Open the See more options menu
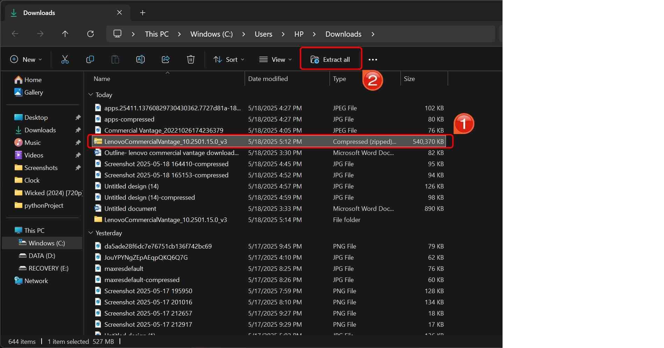The height and width of the screenshot is (348, 664). tap(372, 59)
